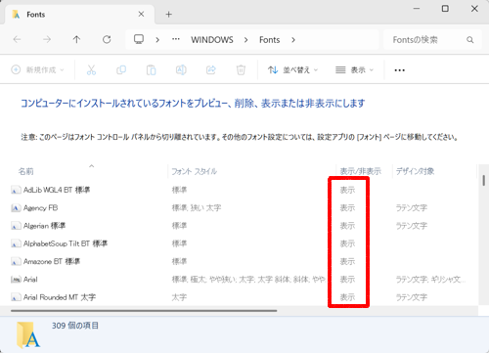Open the 新規作成 dropdown
The width and height of the screenshot is (489, 353).
pyautogui.click(x=37, y=69)
